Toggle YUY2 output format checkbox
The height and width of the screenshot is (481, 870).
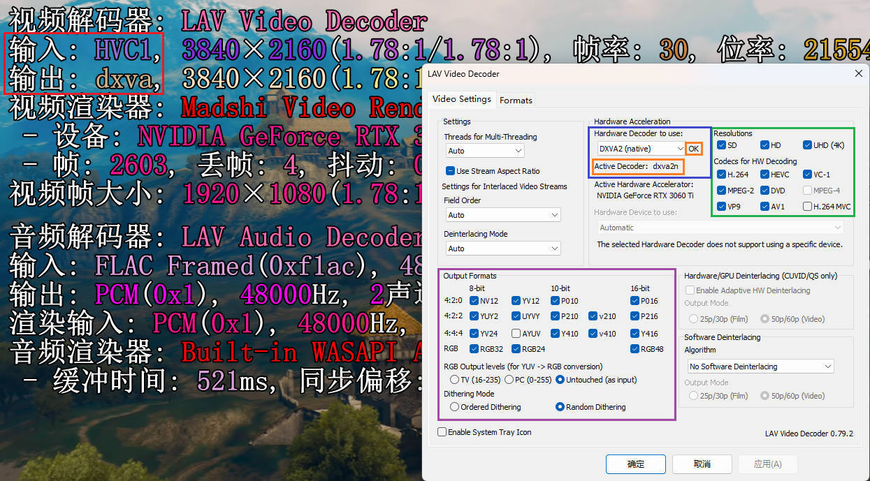coord(473,316)
